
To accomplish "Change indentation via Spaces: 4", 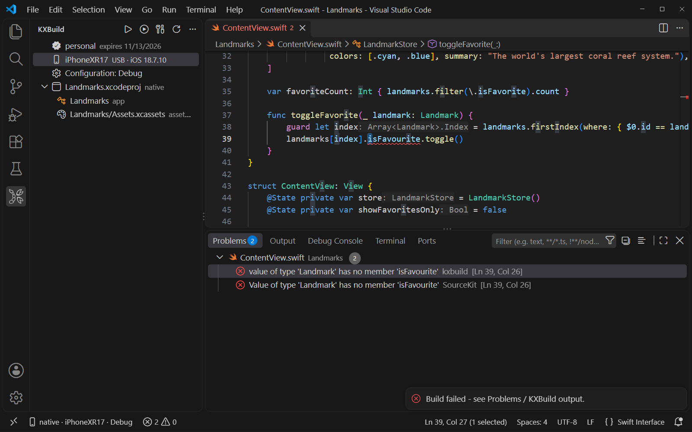I will 532,422.
